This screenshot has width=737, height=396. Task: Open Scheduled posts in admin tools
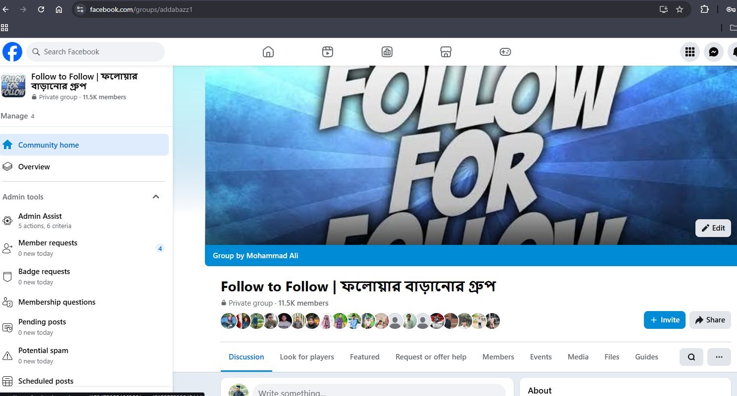click(84, 381)
